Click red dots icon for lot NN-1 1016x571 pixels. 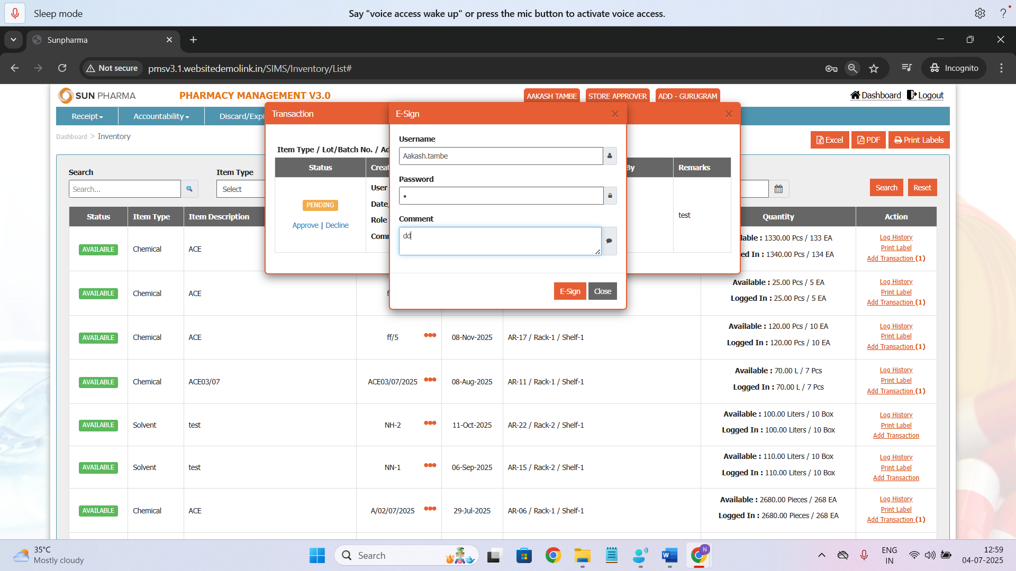(x=430, y=465)
